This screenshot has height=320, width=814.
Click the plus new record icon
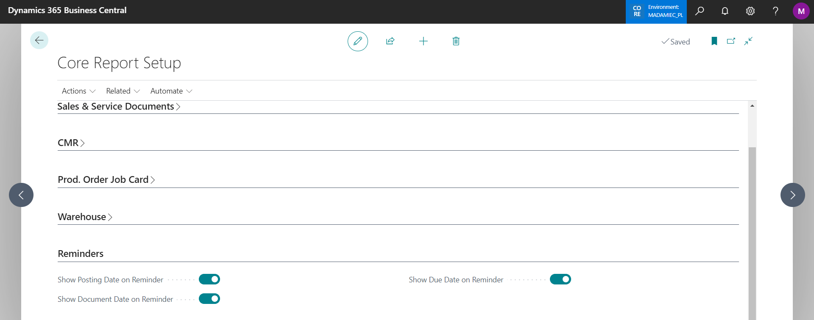tap(423, 41)
